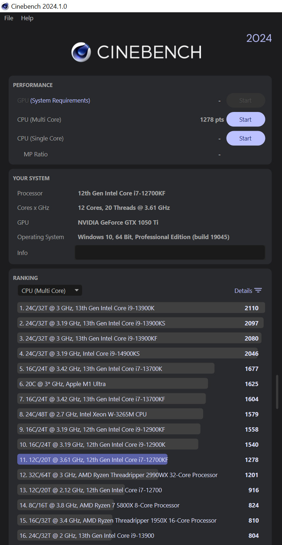Click the 2024 version label
Screen dimensions: 282x545
click(x=259, y=38)
